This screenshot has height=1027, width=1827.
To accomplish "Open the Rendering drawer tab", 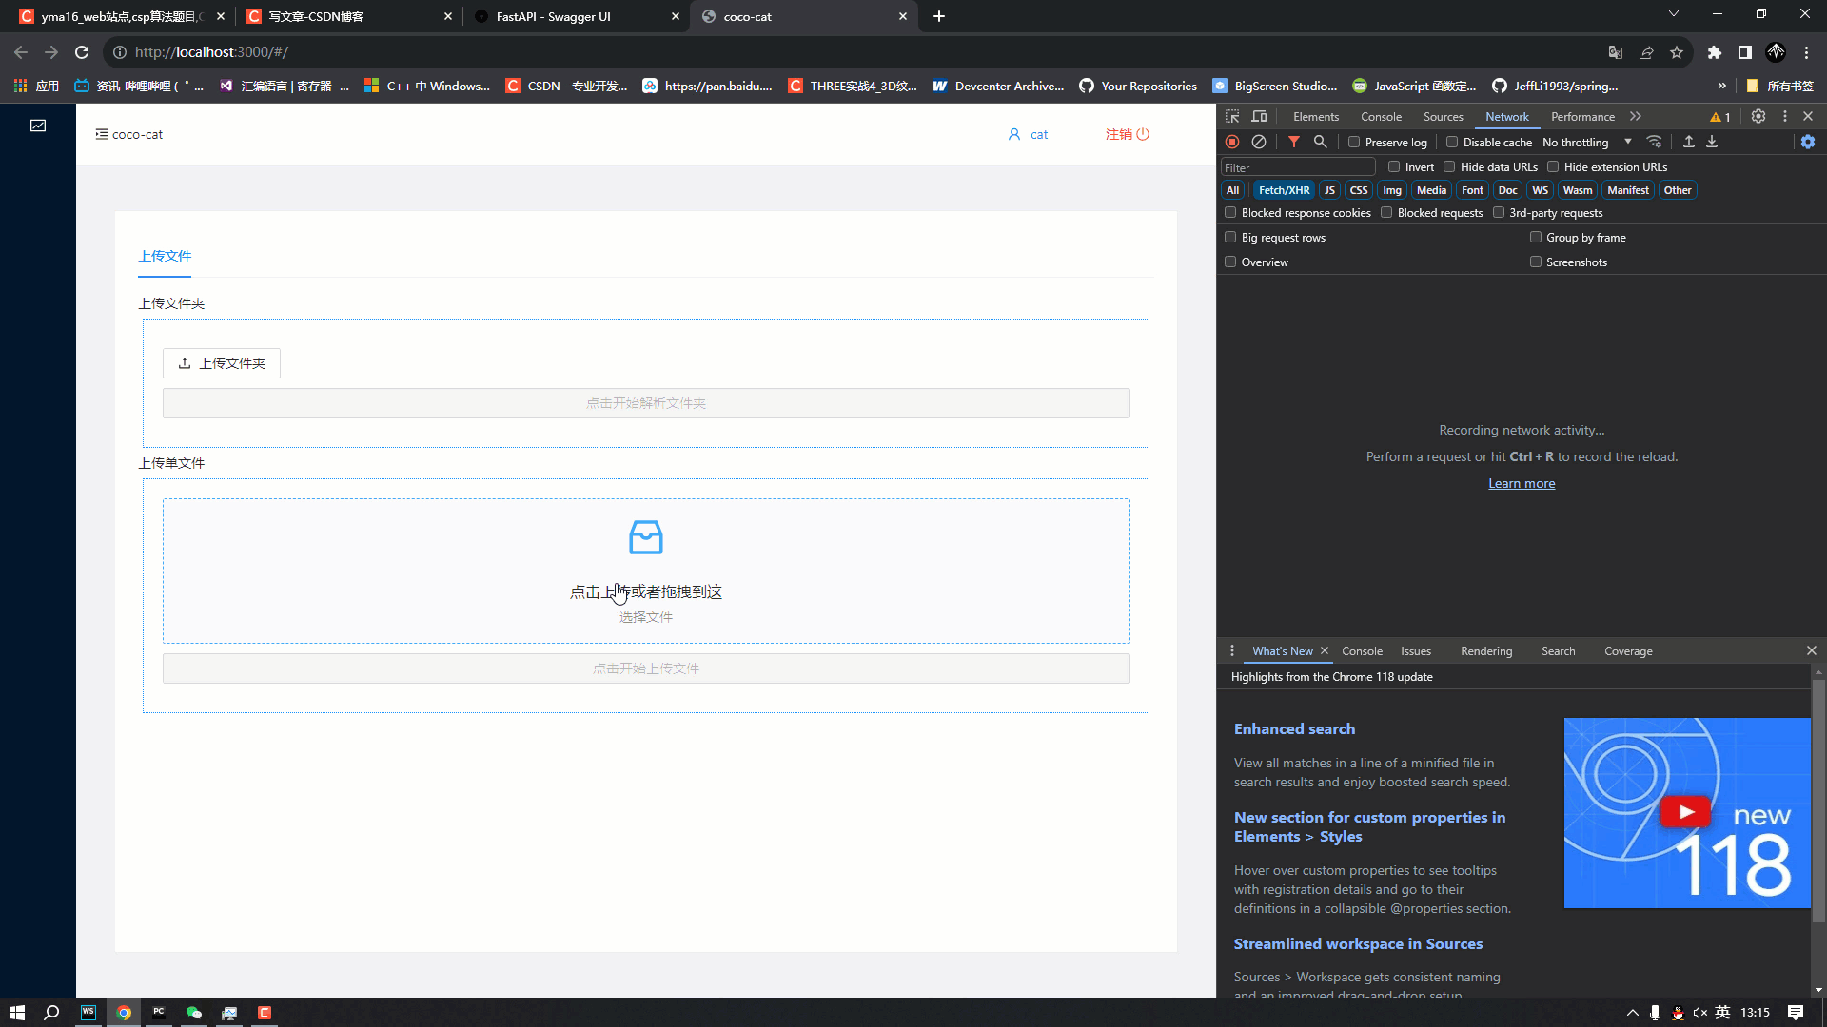I will (1485, 651).
